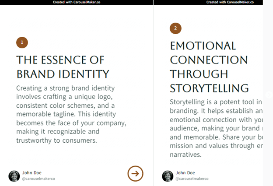Select "The Essence of Brand Identity" heading

[x=63, y=67]
